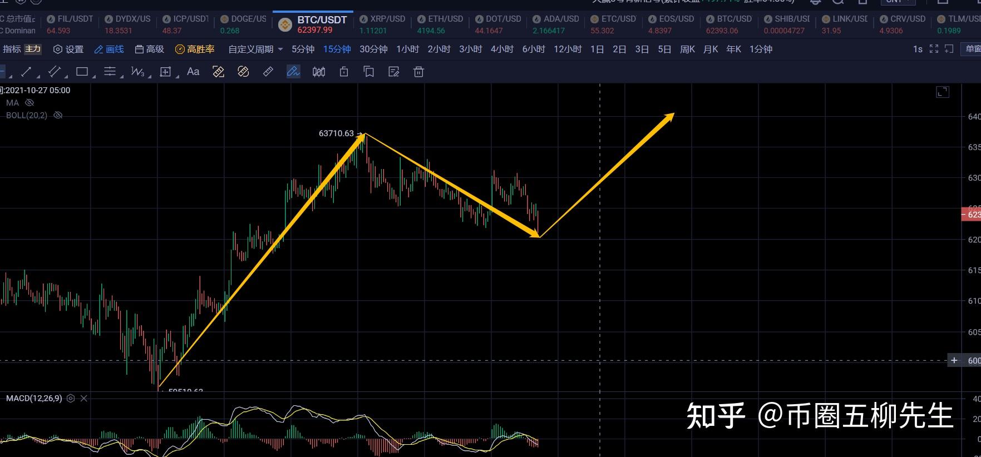Close the MACD indicator panel

(84, 398)
